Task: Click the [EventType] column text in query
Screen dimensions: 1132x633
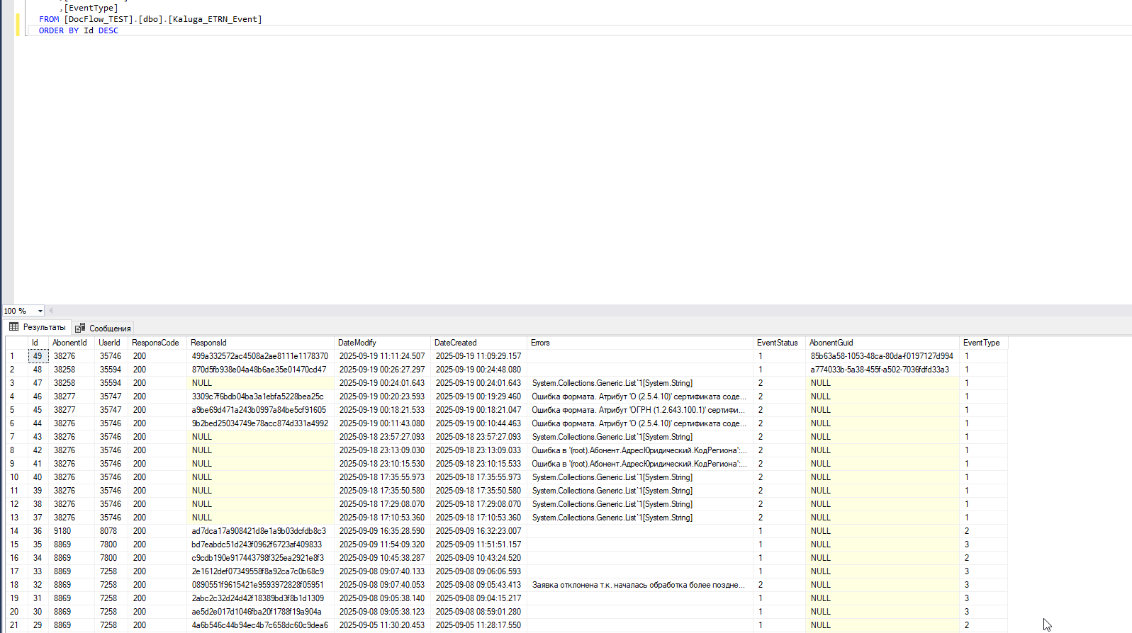Action: [91, 8]
